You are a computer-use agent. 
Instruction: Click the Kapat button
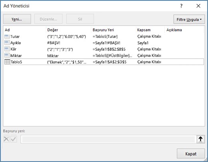pyautogui.click(x=191, y=154)
